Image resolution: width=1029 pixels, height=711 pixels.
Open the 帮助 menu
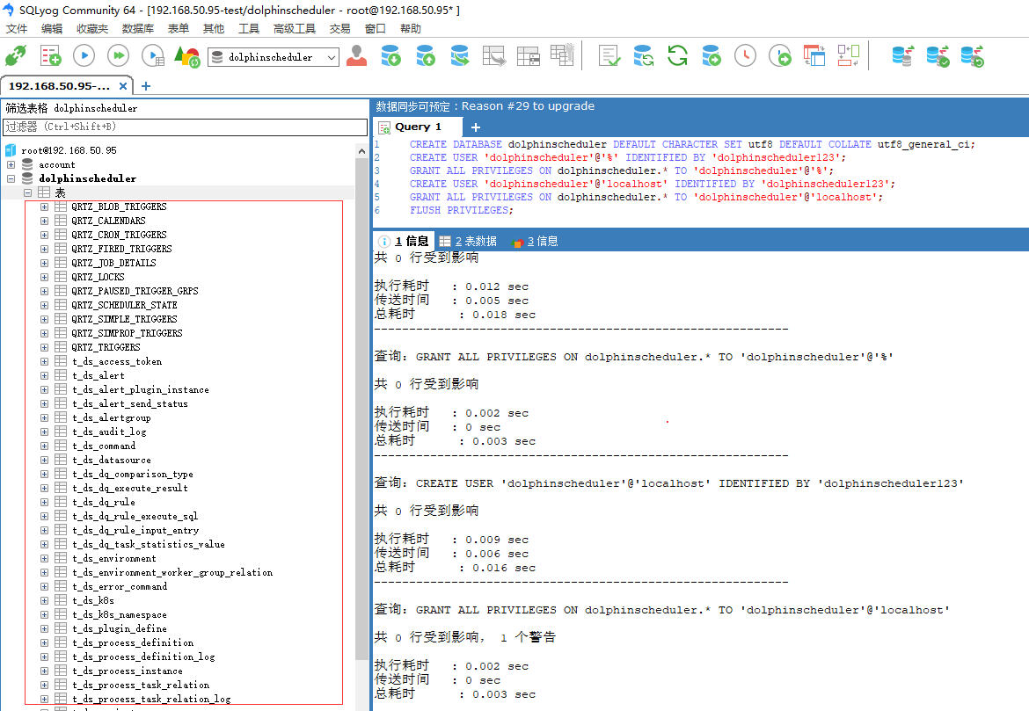[x=410, y=28]
